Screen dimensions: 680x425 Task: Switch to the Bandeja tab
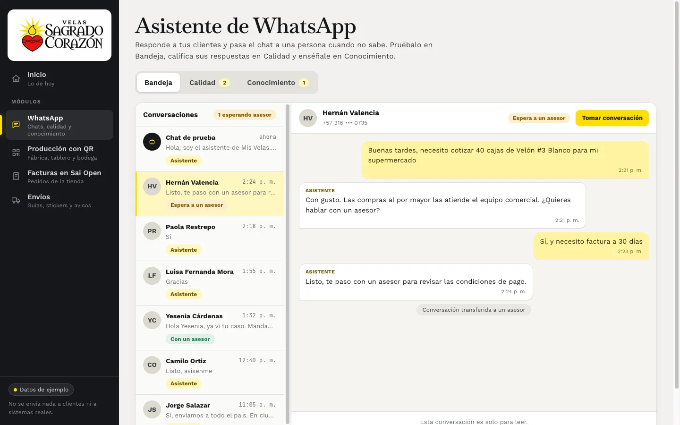click(x=158, y=83)
